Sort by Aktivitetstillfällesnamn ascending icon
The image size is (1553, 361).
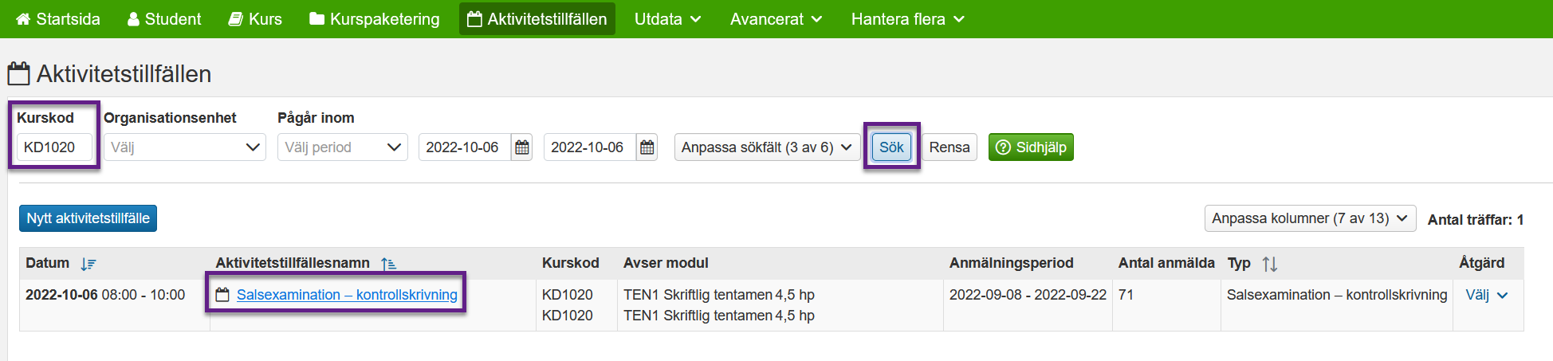pos(388,264)
